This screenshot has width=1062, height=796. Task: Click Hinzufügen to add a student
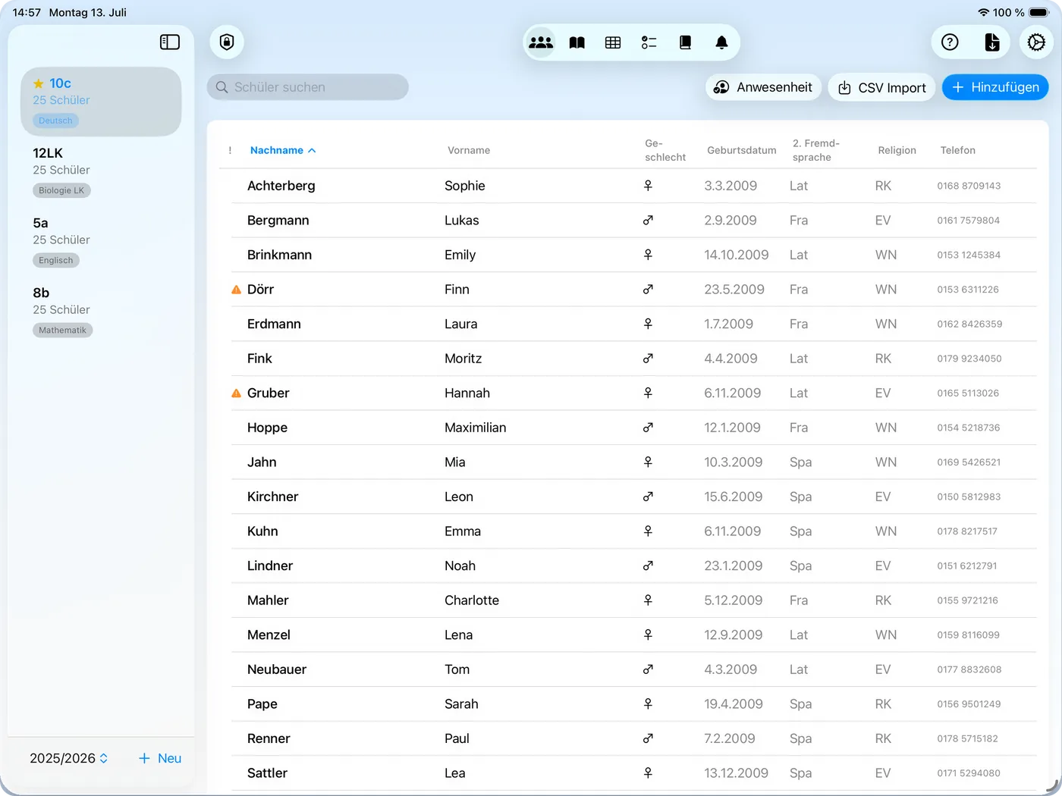(x=995, y=87)
